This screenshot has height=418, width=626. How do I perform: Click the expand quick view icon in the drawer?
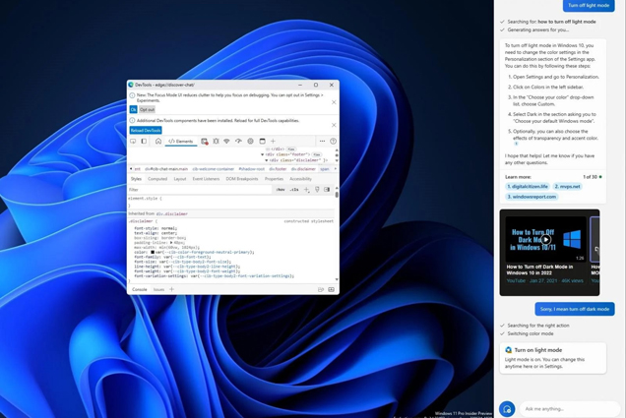tap(321, 289)
